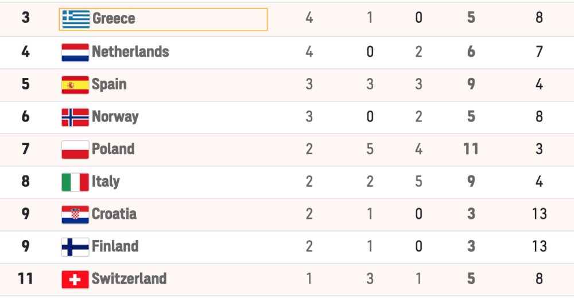Click the Switzerland flag icon

[x=75, y=279]
